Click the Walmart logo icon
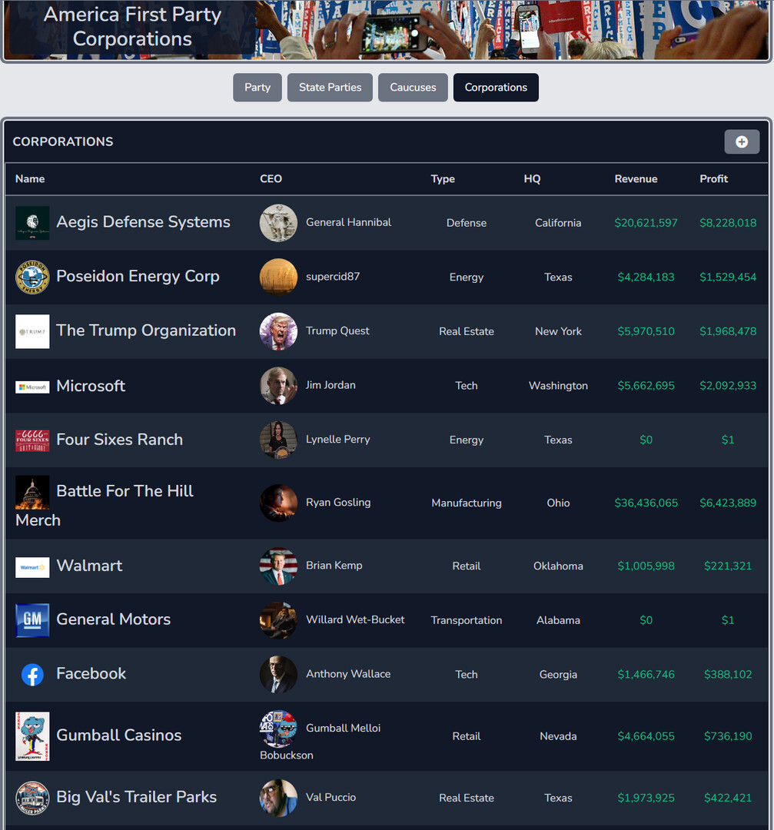The width and height of the screenshot is (774, 830). point(32,567)
